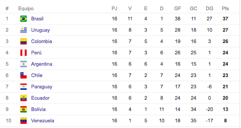241x128 pixels.
Task: Select the Pts column header
Action: click(x=225, y=8)
